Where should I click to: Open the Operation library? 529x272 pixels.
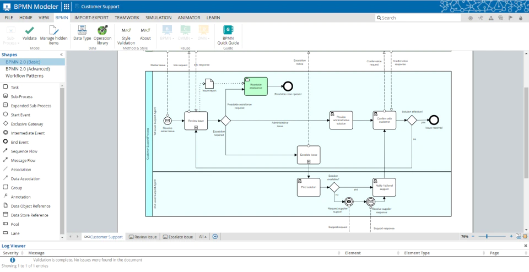[102, 35]
